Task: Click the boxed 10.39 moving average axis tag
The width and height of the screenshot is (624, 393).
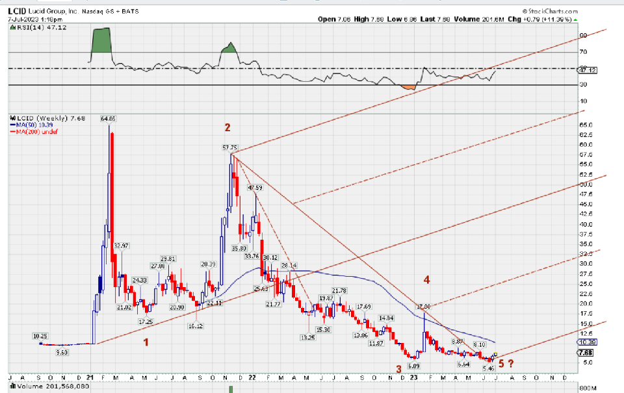Action: click(x=586, y=342)
